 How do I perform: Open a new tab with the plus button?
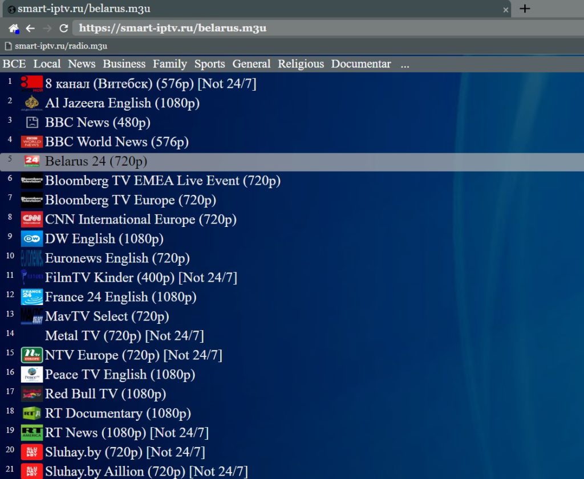525,9
